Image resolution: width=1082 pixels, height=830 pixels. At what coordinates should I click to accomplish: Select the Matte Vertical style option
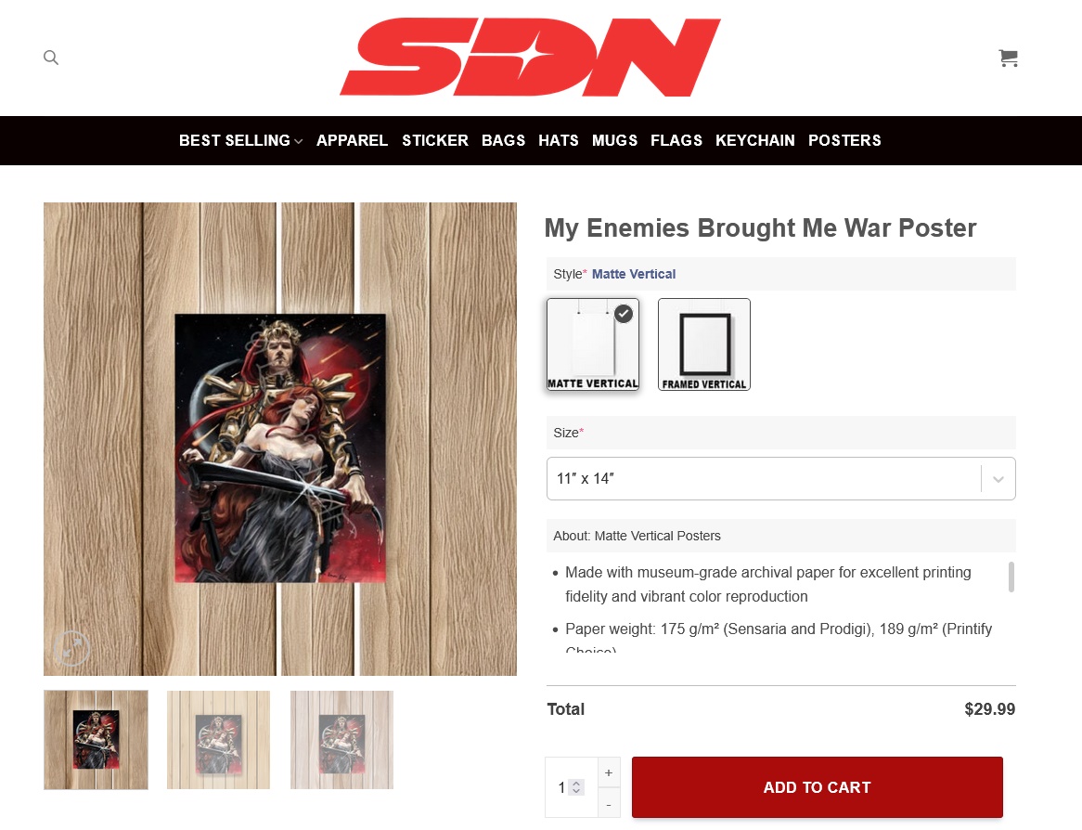pos(593,344)
